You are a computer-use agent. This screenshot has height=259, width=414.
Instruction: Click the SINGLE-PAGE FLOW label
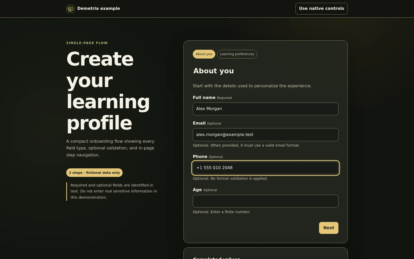pos(87,43)
